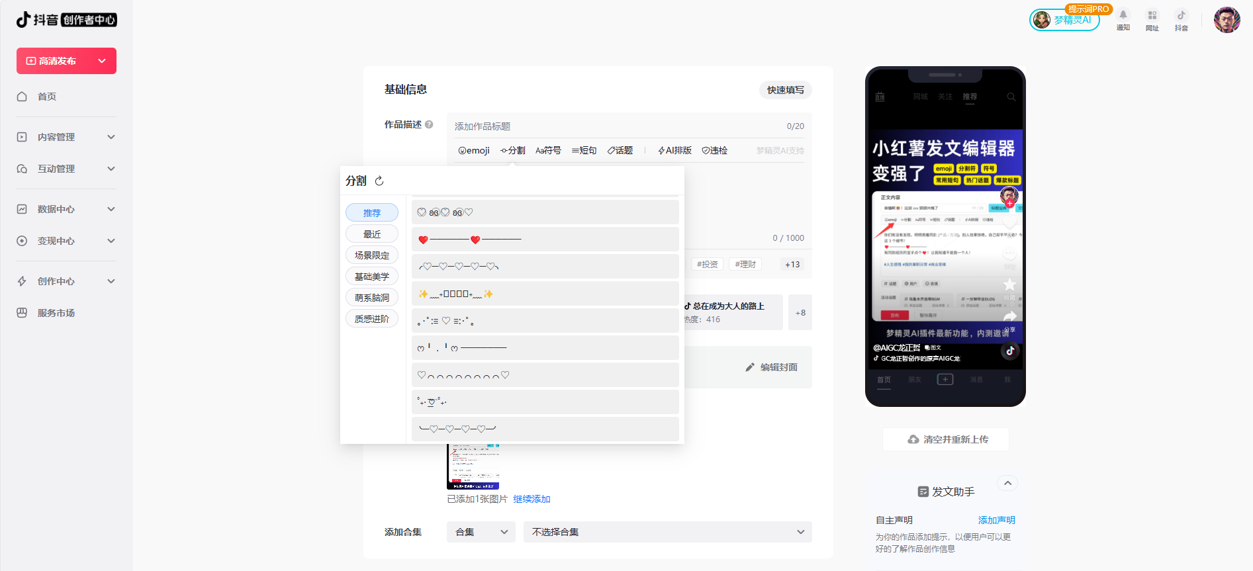Image resolution: width=1253 pixels, height=571 pixels.
Task: Click the 梦精灵AI支持 text
Action: tap(780, 151)
